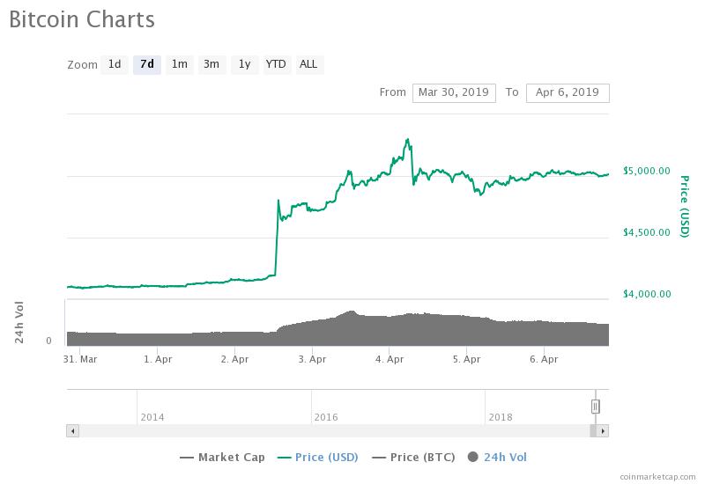Image resolution: width=705 pixels, height=484 pixels.
Task: Select the 7d zoom range
Action: coord(147,64)
